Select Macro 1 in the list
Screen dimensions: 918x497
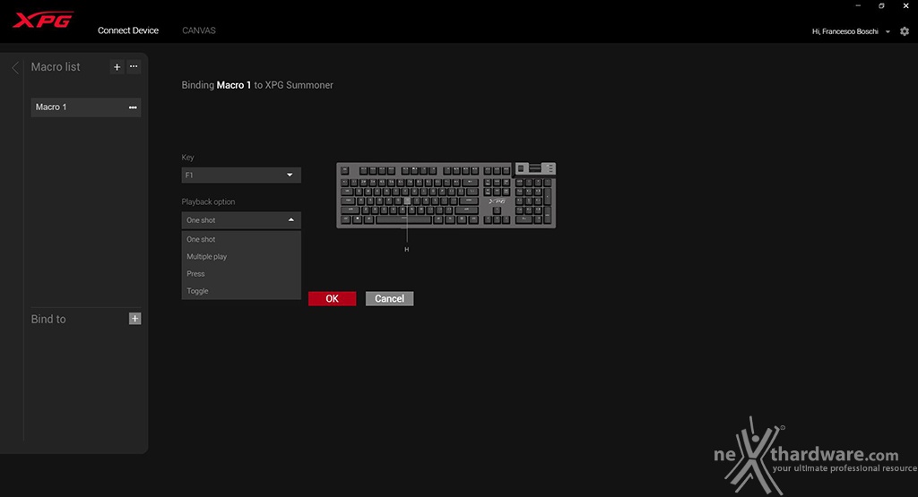[x=85, y=107]
